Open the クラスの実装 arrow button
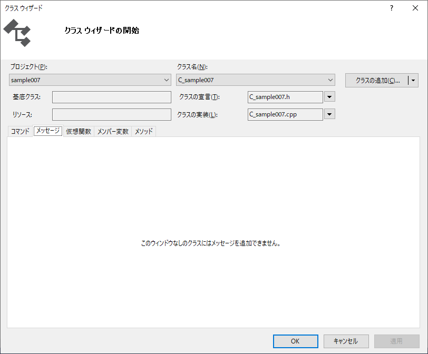 click(x=329, y=114)
